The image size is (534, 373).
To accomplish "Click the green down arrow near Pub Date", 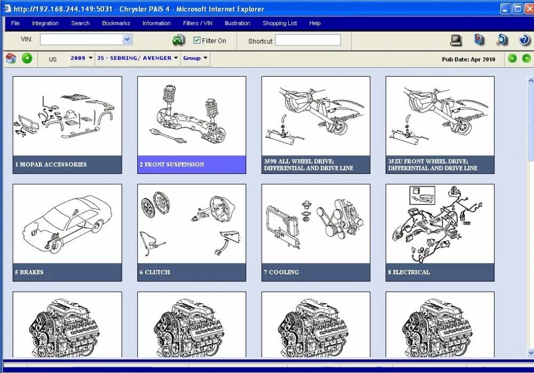I will click(x=526, y=59).
